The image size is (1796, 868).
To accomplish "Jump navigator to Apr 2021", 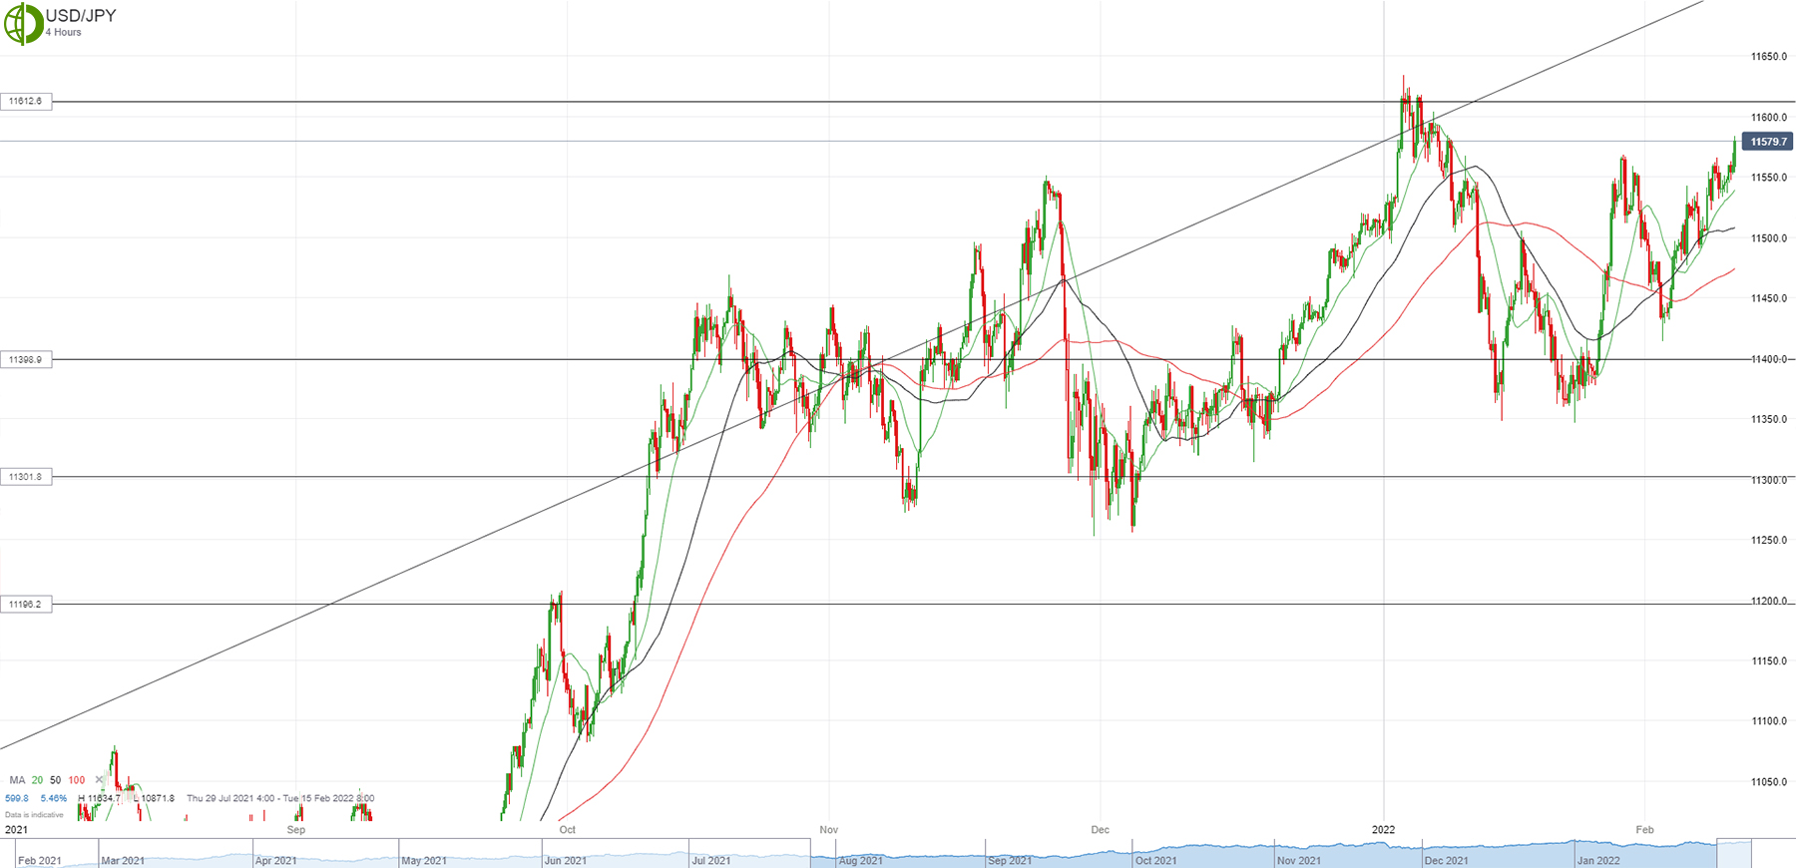I will (275, 860).
